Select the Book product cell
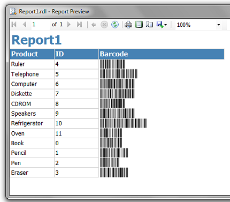 (x=32, y=143)
